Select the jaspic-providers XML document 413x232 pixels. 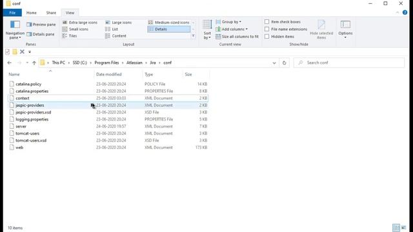(x=108, y=105)
